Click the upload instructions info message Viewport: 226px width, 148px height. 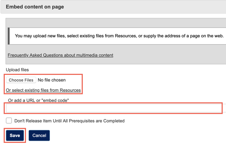119,36
